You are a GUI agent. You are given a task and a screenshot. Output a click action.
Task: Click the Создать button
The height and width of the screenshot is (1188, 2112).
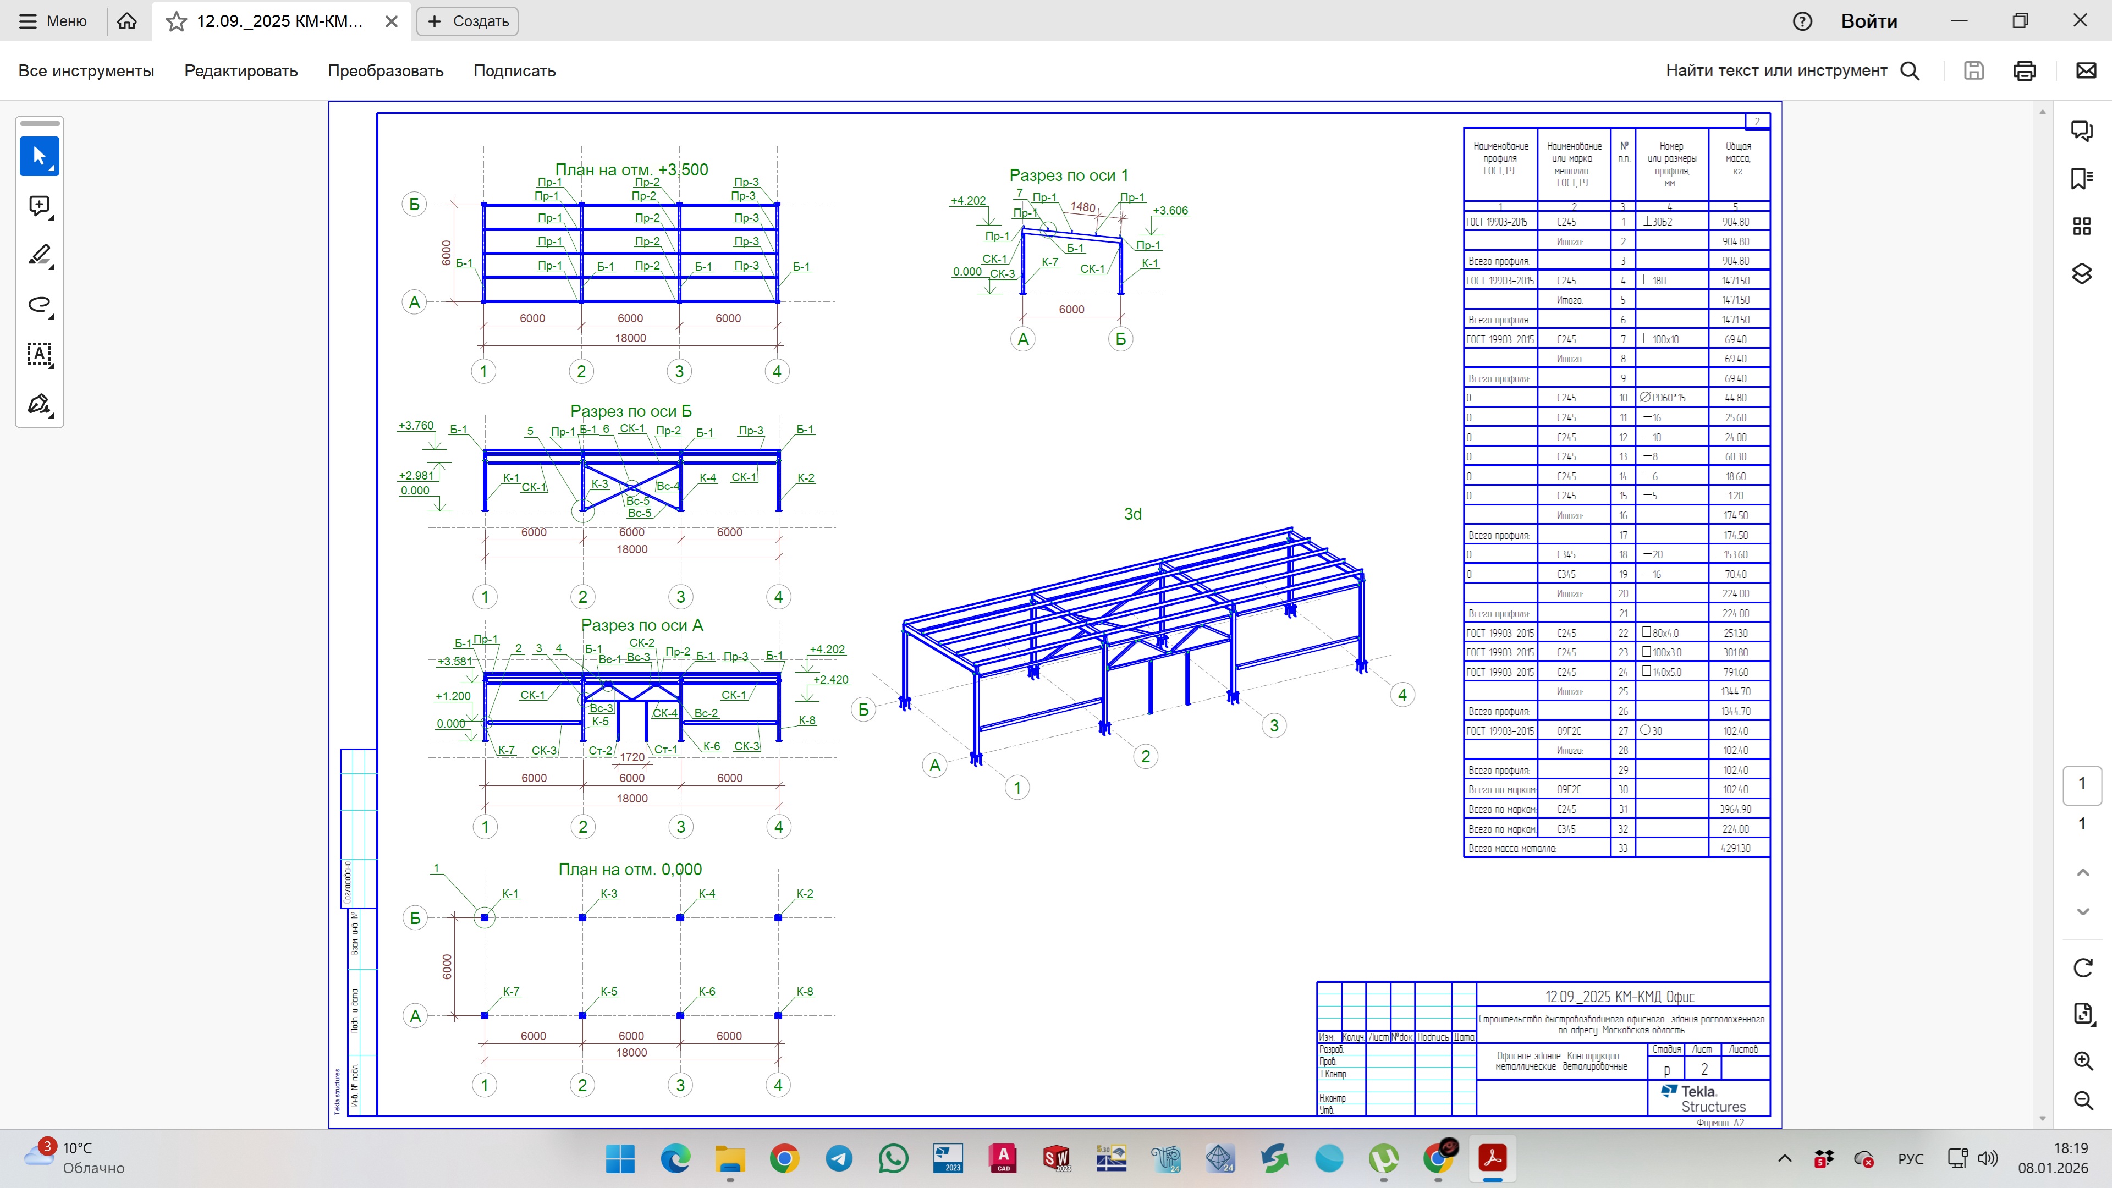468,21
